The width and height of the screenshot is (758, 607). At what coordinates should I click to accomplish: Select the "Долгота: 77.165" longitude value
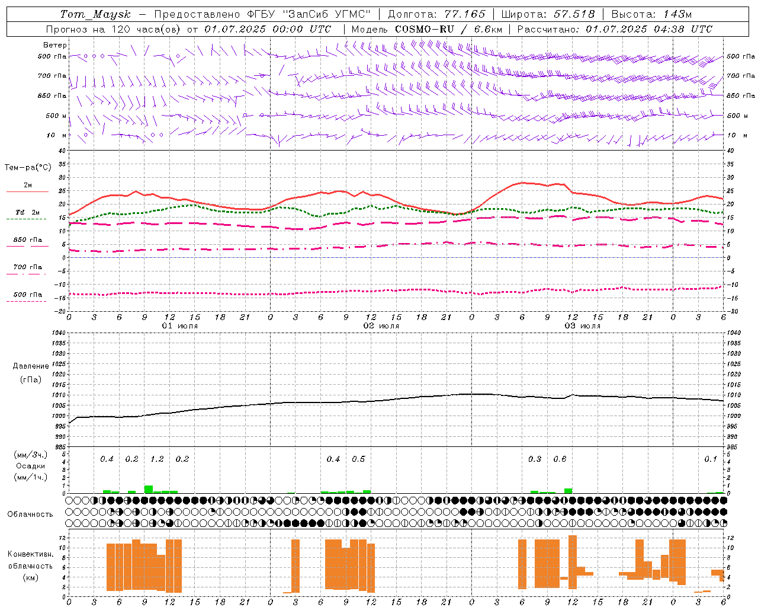tap(436, 14)
